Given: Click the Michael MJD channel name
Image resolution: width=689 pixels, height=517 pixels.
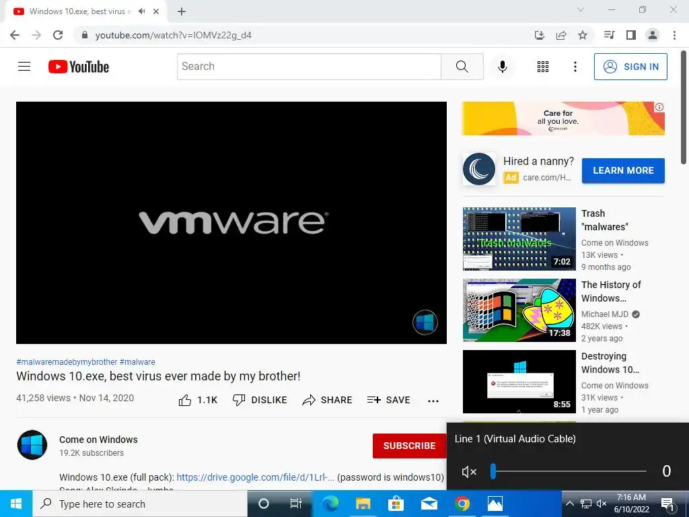Looking at the screenshot, I should [605, 314].
